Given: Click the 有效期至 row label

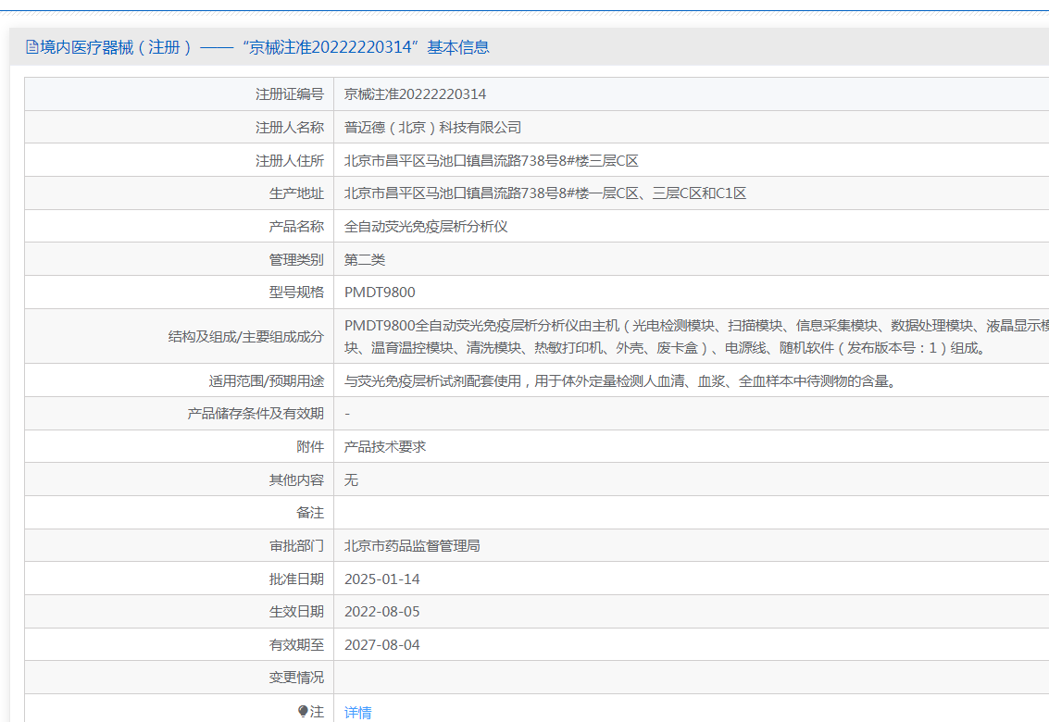Looking at the screenshot, I should coord(296,645).
